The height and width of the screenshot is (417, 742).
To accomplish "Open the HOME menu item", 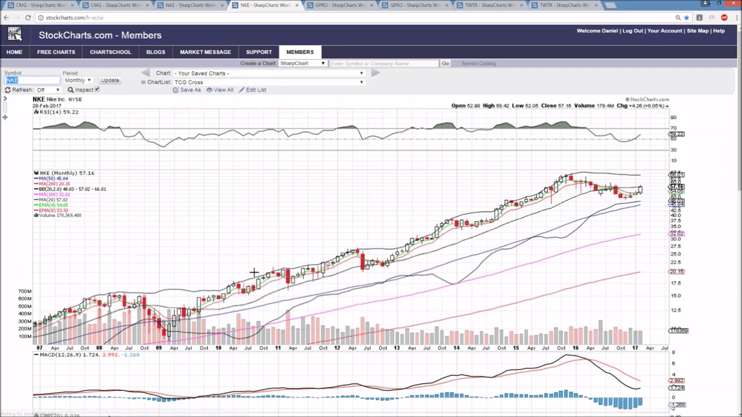I will [14, 52].
